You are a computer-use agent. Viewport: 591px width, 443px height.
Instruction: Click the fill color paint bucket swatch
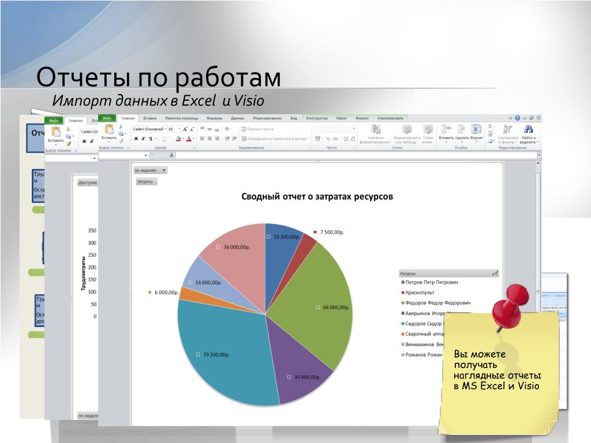[178, 138]
